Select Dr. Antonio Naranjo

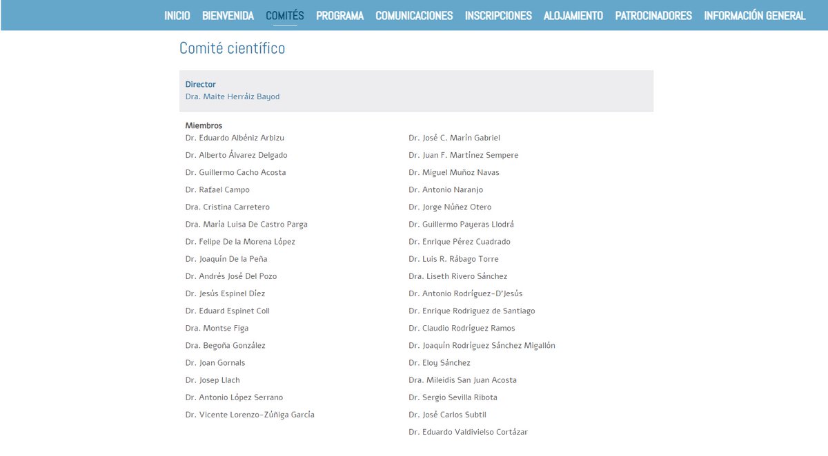tap(446, 189)
